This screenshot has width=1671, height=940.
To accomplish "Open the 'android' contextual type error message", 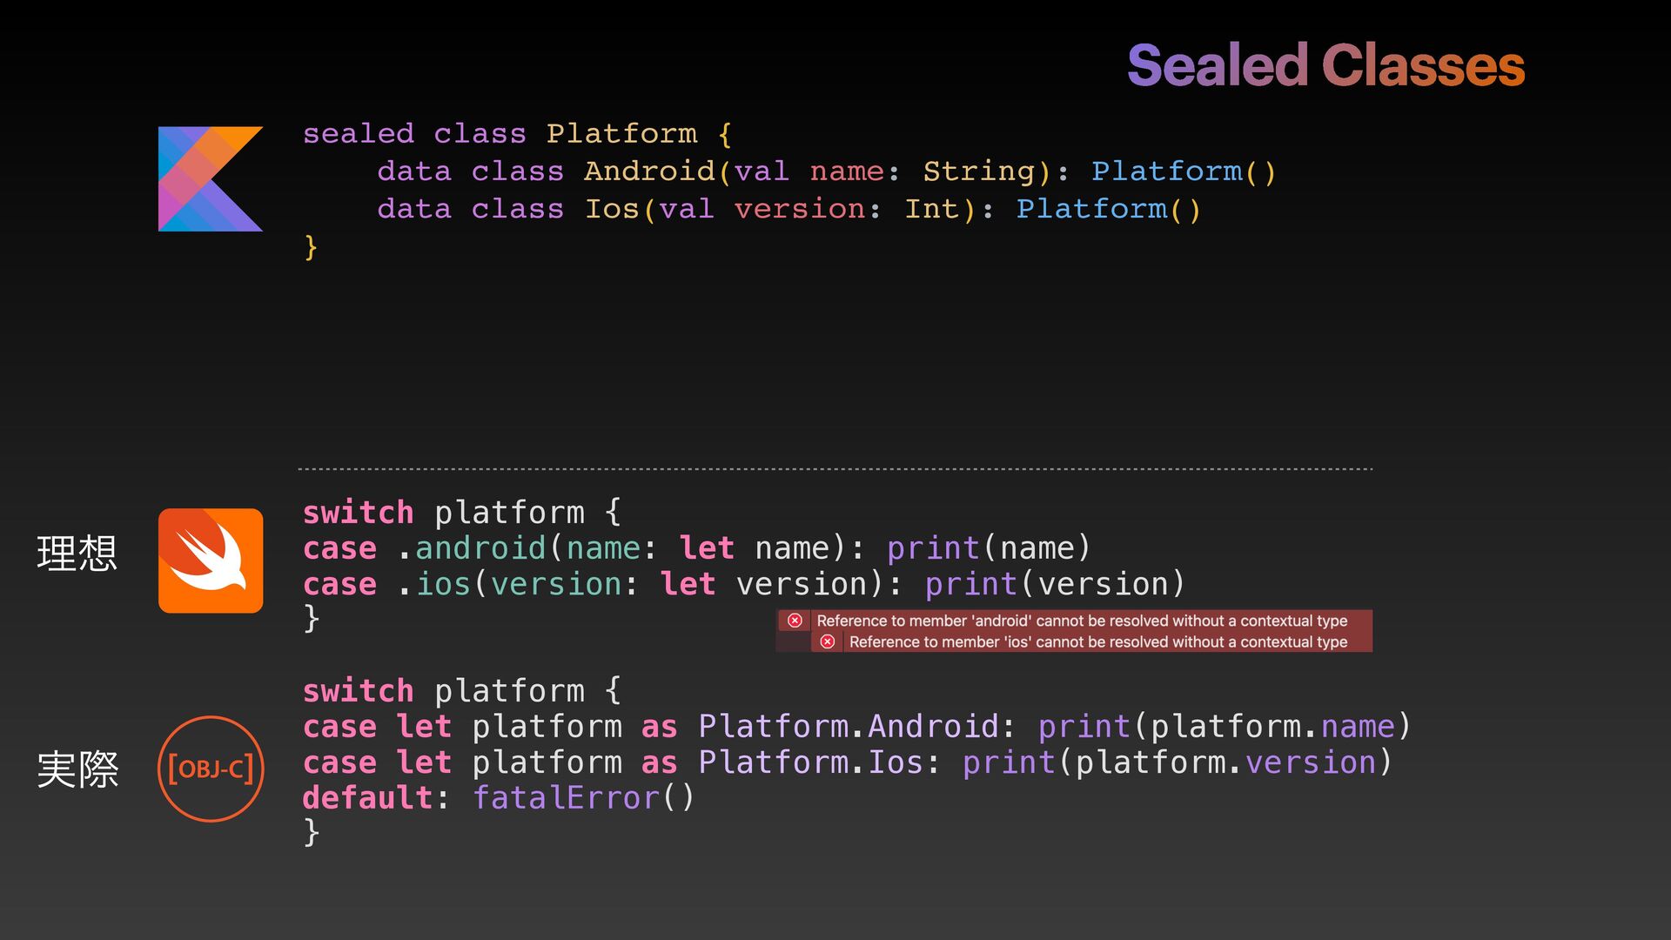I will coord(1082,621).
